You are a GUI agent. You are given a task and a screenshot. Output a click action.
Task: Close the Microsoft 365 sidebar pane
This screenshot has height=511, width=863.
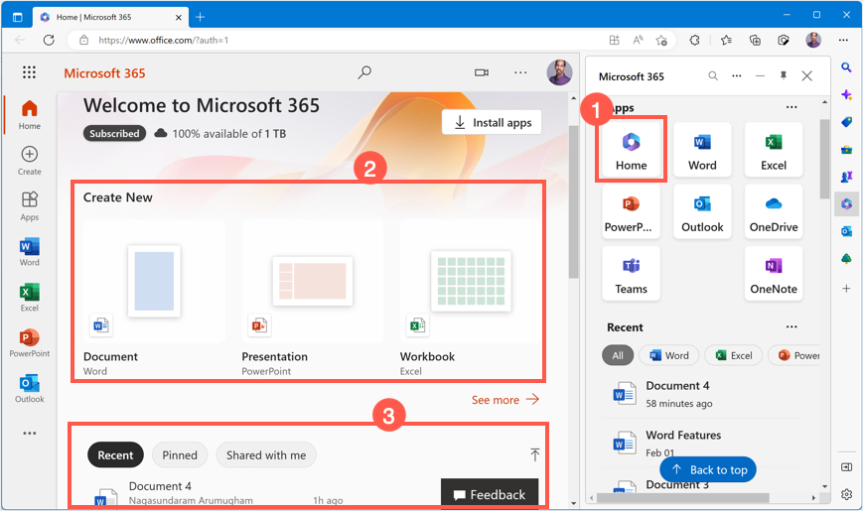tap(806, 76)
